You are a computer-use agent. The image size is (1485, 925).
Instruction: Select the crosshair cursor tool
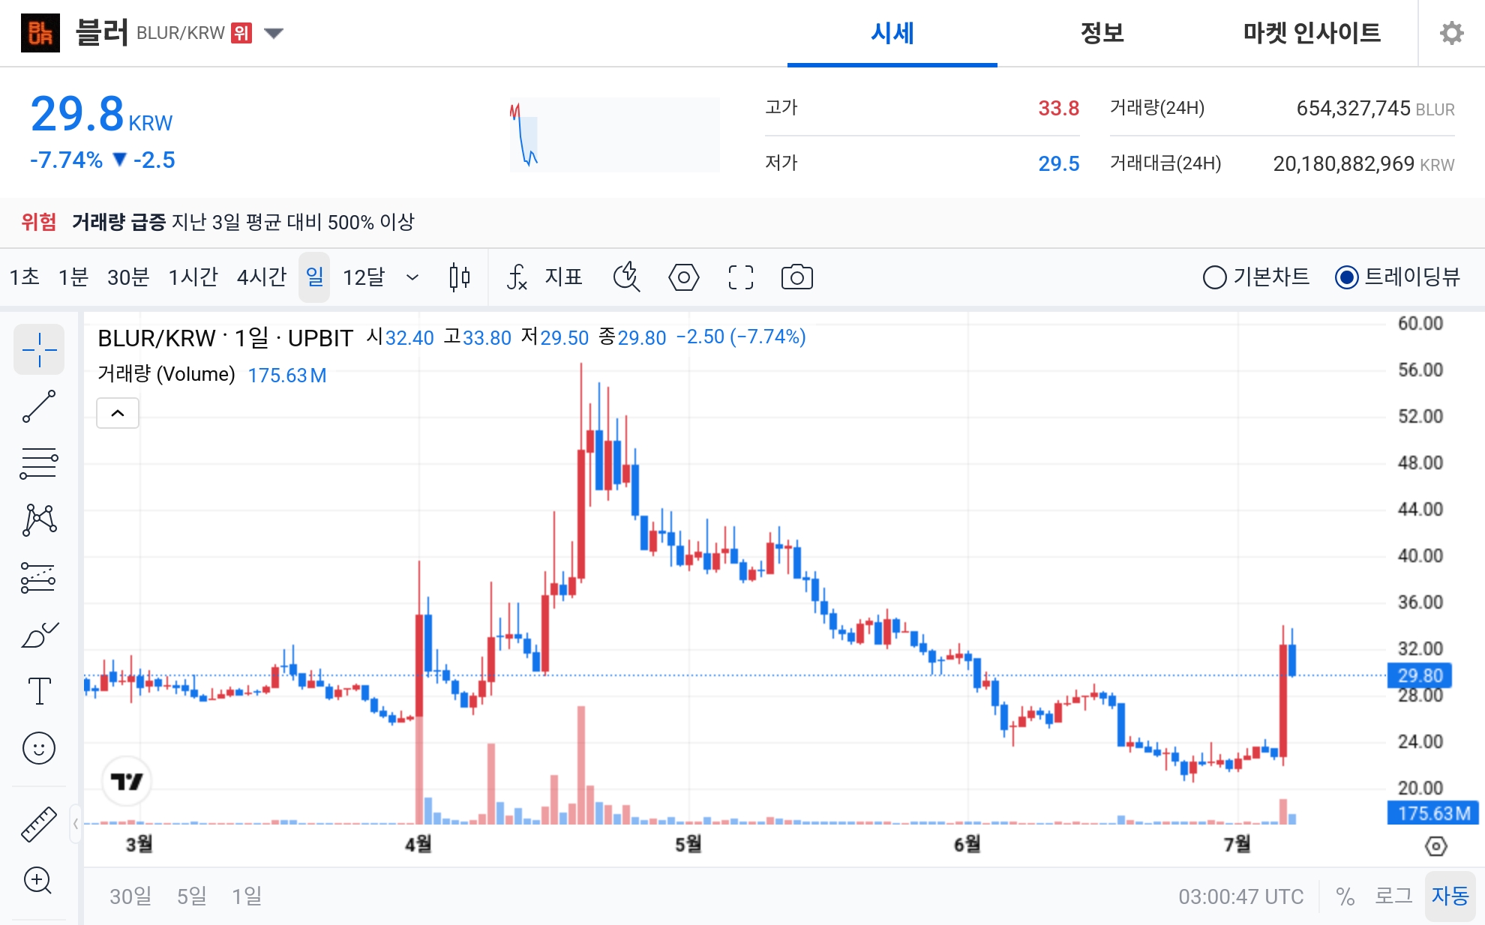coord(39,349)
